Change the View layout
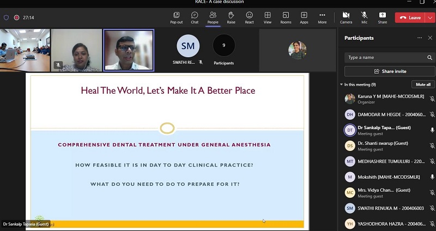This screenshot has height=231, width=436. [x=268, y=17]
